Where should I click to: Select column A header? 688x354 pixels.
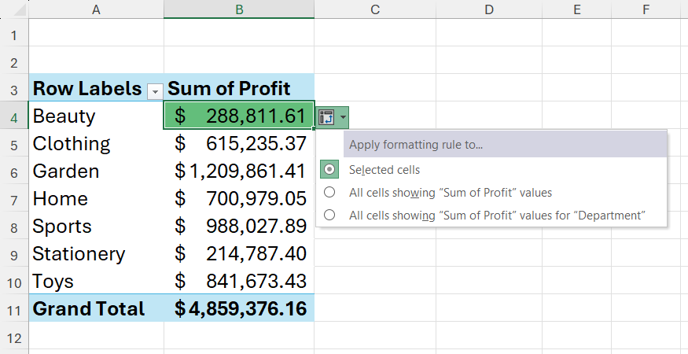96,9
